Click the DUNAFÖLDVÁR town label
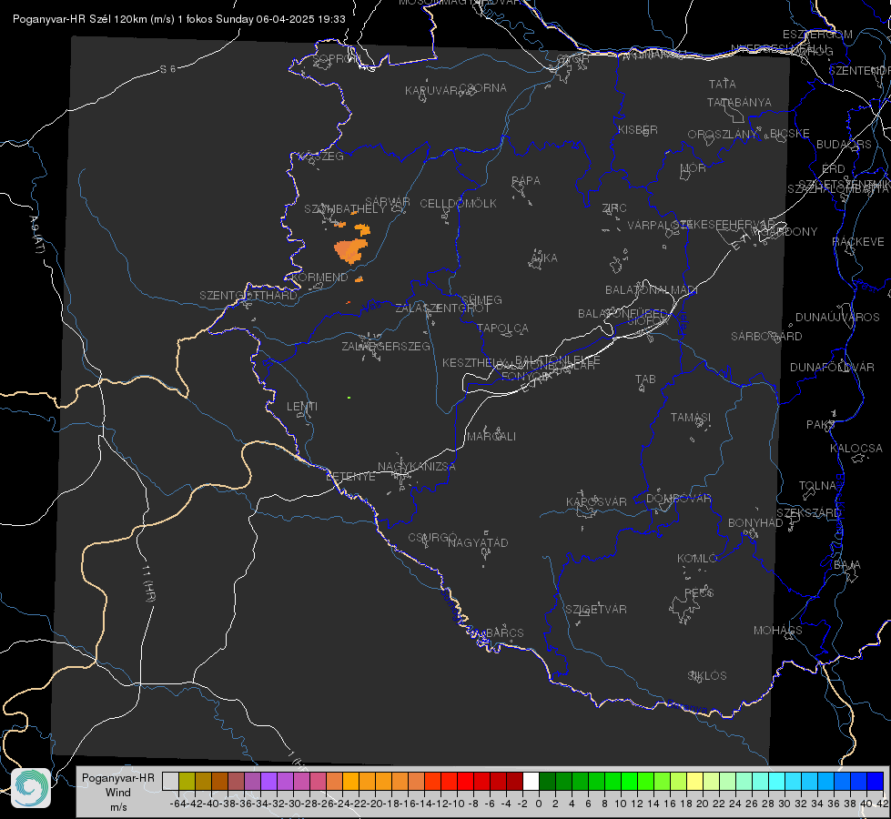 [x=832, y=367]
